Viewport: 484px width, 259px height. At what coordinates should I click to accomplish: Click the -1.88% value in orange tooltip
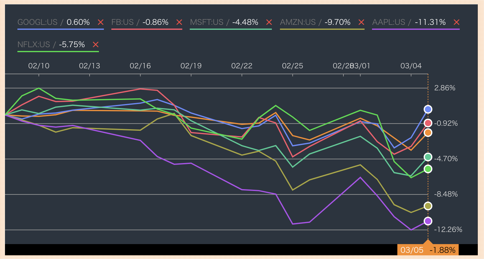click(x=443, y=250)
